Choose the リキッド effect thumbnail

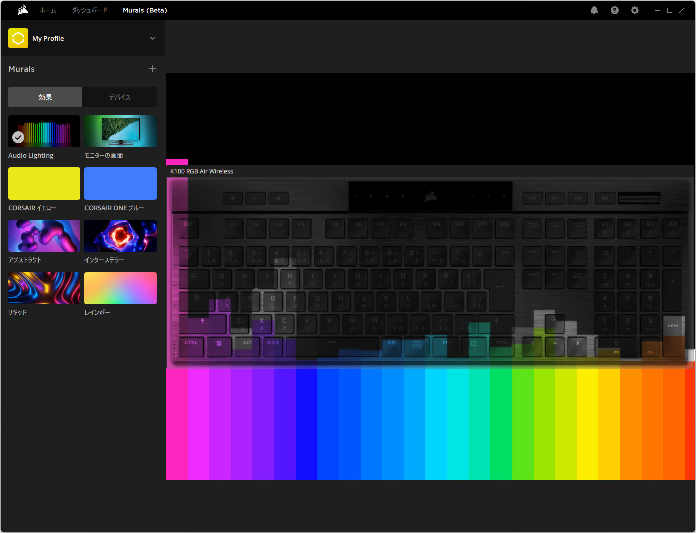click(x=44, y=288)
